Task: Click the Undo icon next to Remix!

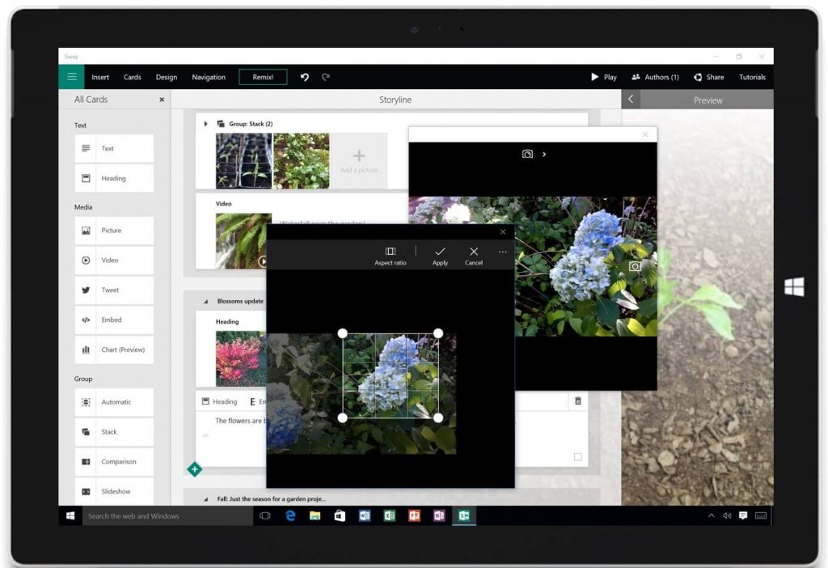Action: coord(305,77)
